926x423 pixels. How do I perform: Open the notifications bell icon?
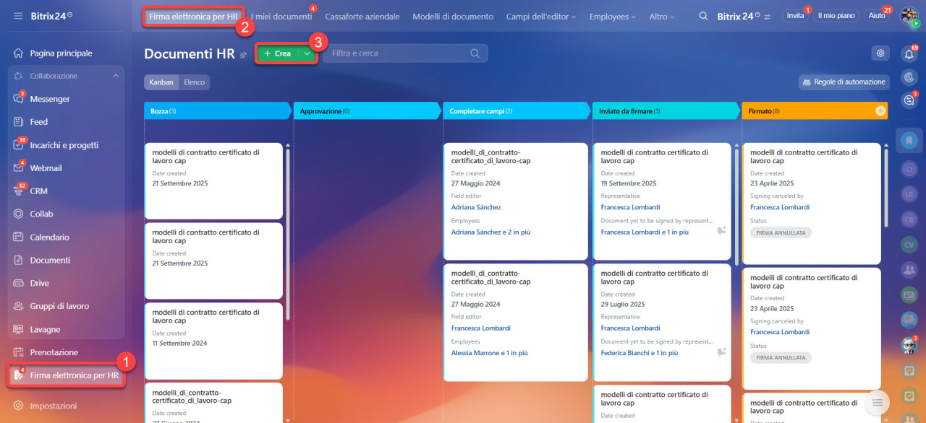[909, 54]
